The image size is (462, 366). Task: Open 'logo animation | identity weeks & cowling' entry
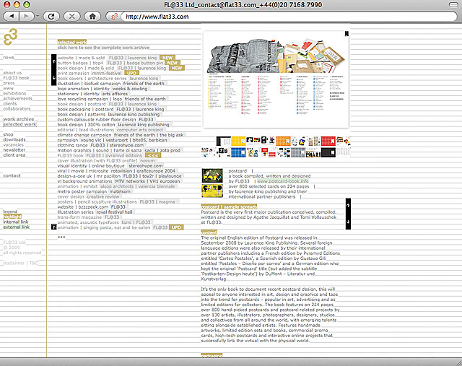pyautogui.click(x=103, y=88)
